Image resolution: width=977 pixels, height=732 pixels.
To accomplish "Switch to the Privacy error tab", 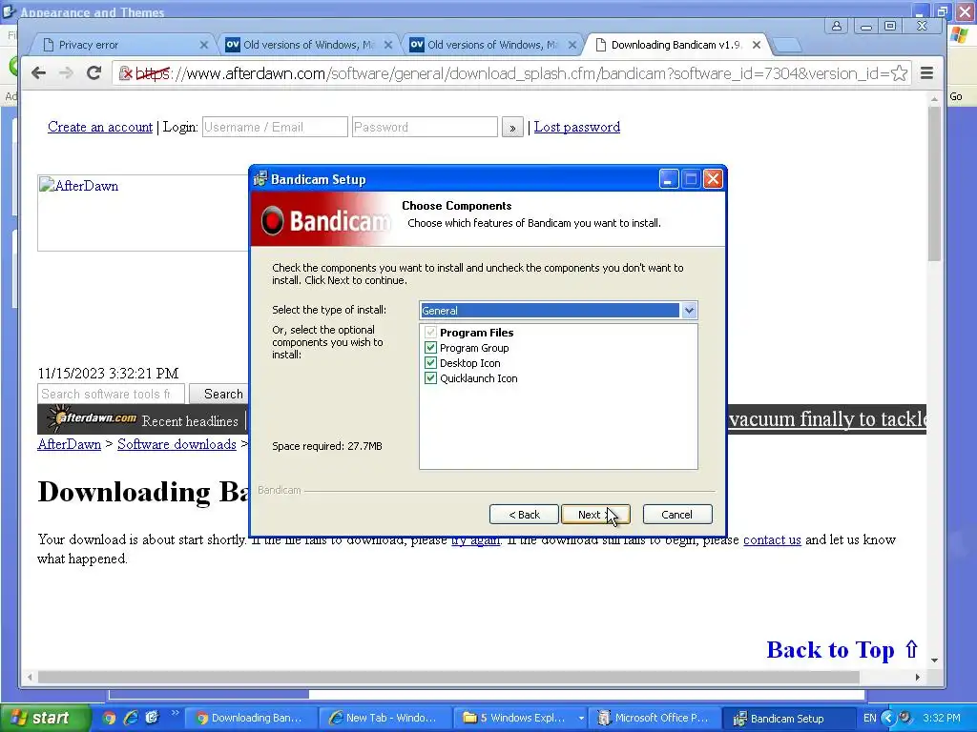I will (x=121, y=45).
